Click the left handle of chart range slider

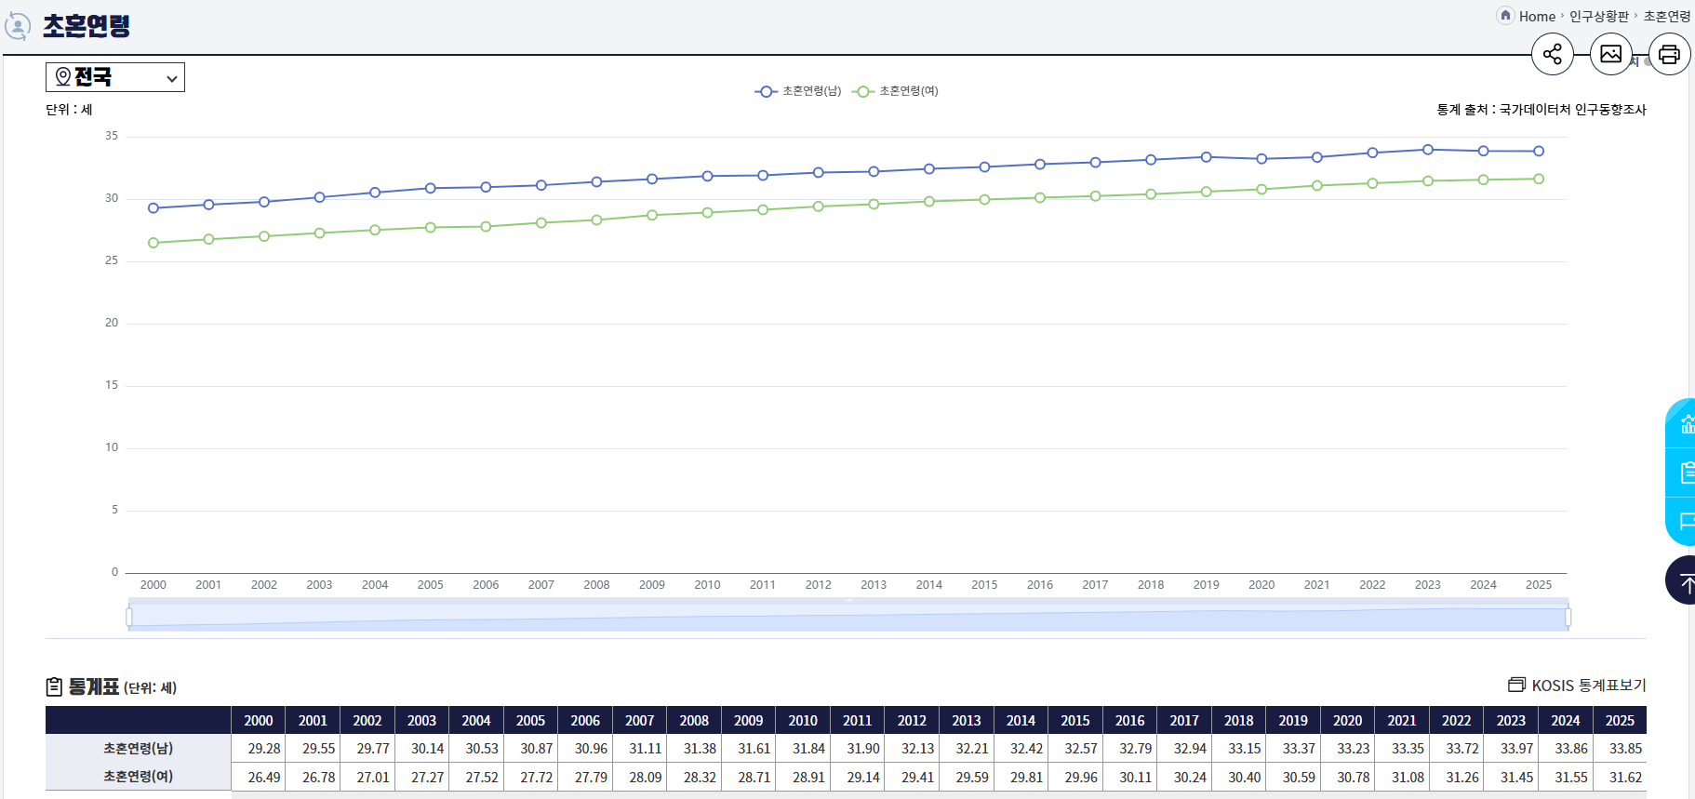129,617
